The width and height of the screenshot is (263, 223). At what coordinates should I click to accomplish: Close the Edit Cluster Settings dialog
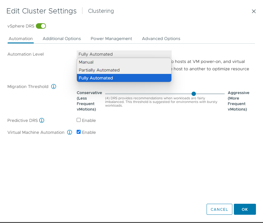253,11
